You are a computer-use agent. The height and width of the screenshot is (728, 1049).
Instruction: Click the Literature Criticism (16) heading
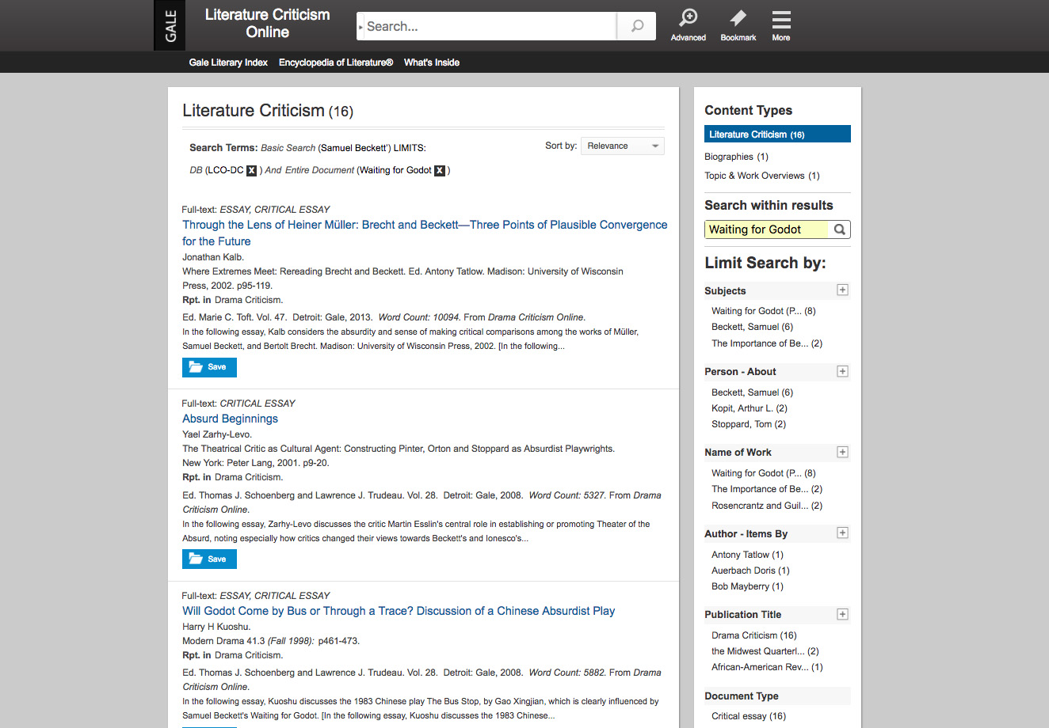coord(268,111)
